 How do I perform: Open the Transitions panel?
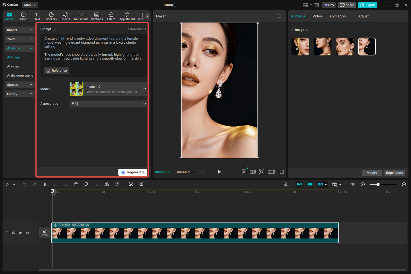coord(81,16)
